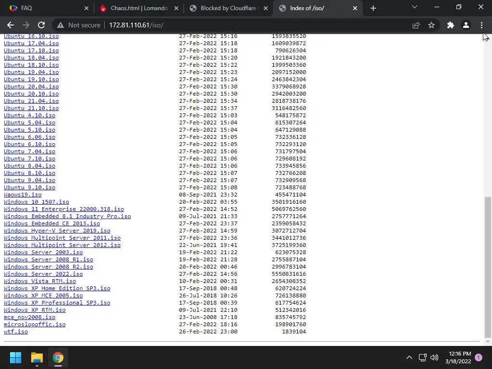492x369 pixels.
Task: Open the Not secure site info warning
Action: 79,25
